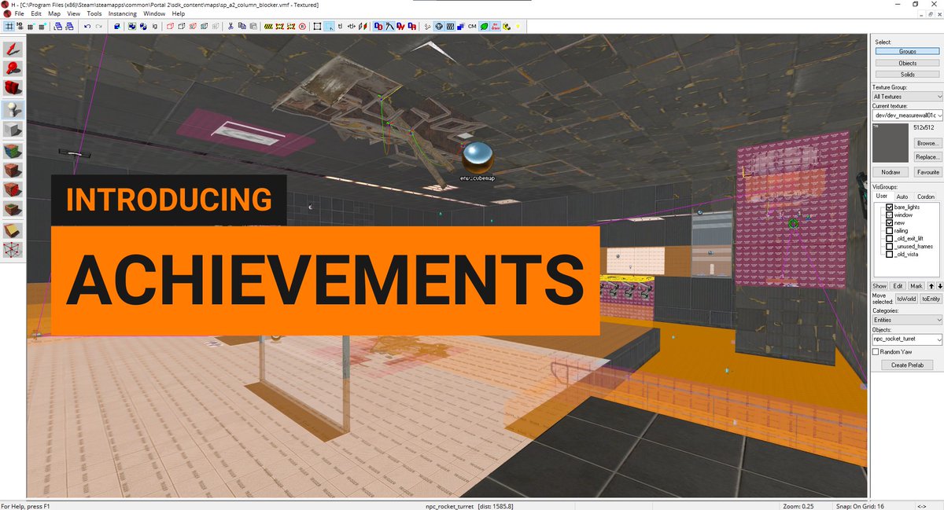This screenshot has width=944, height=510.
Task: Click the Carve icon
Action: [x=117, y=26]
